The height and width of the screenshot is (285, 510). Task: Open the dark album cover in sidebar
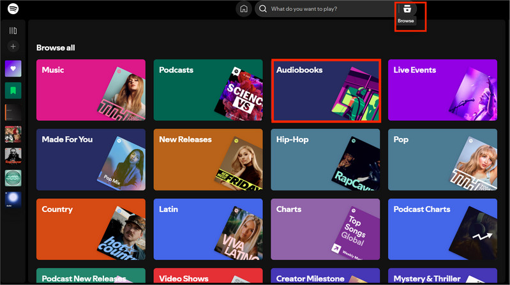pyautogui.click(x=13, y=112)
